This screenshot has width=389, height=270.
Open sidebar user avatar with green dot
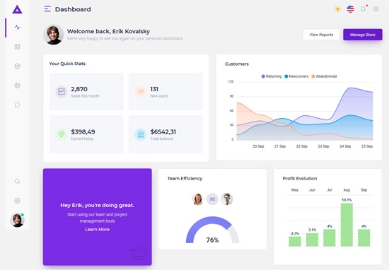pos(17,220)
